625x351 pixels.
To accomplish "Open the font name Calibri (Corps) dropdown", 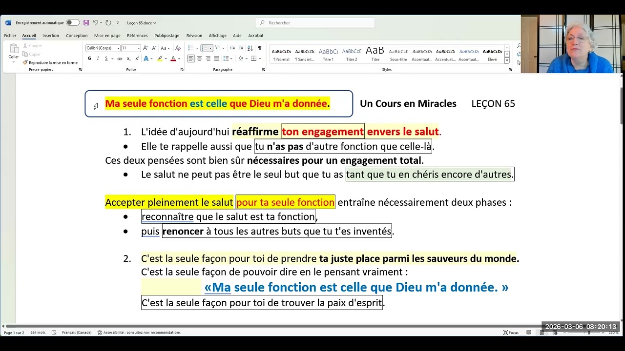I will [x=118, y=48].
